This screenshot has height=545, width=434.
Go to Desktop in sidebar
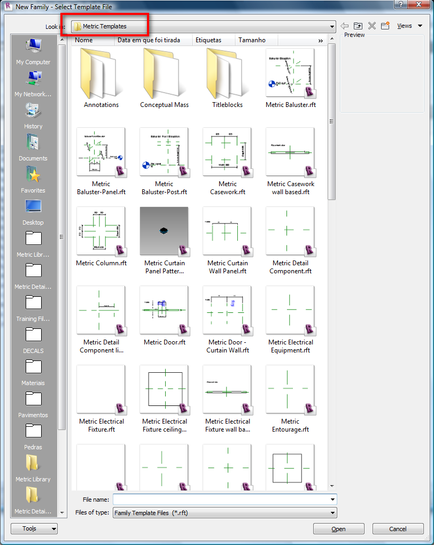(33, 212)
